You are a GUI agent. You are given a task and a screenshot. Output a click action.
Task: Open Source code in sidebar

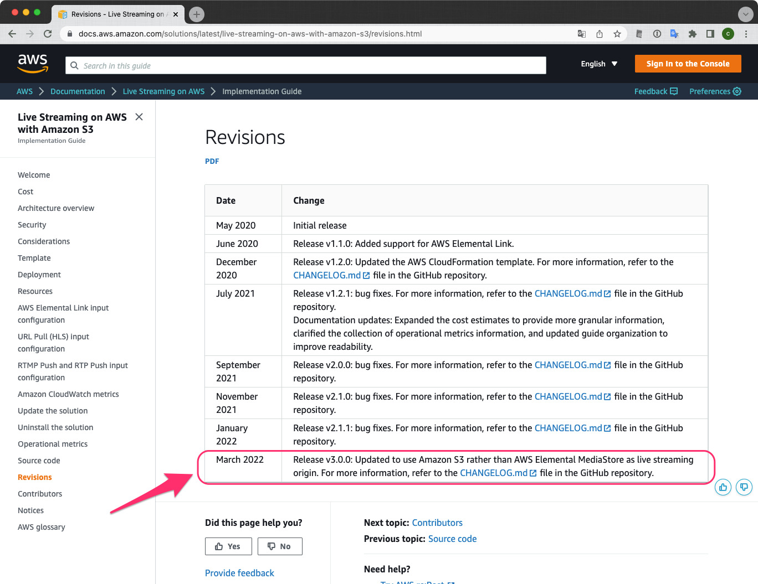[x=39, y=461]
